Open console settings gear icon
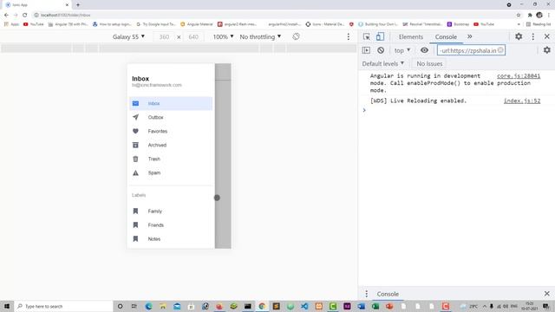 tap(547, 50)
